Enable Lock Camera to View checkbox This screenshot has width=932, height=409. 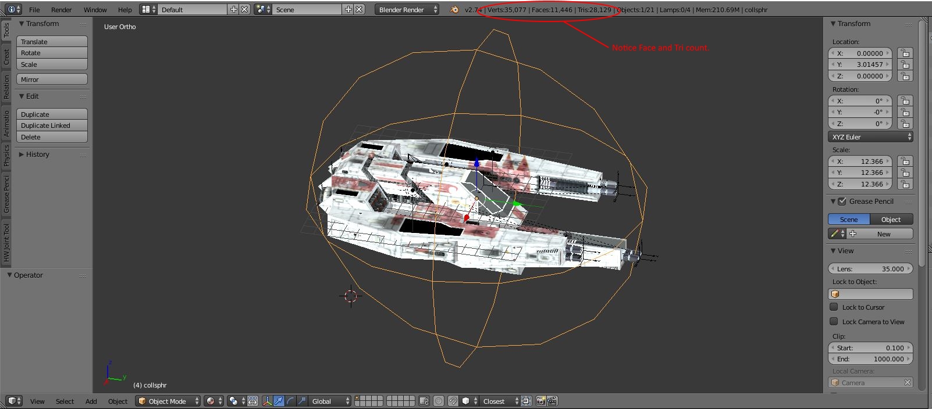click(x=834, y=321)
